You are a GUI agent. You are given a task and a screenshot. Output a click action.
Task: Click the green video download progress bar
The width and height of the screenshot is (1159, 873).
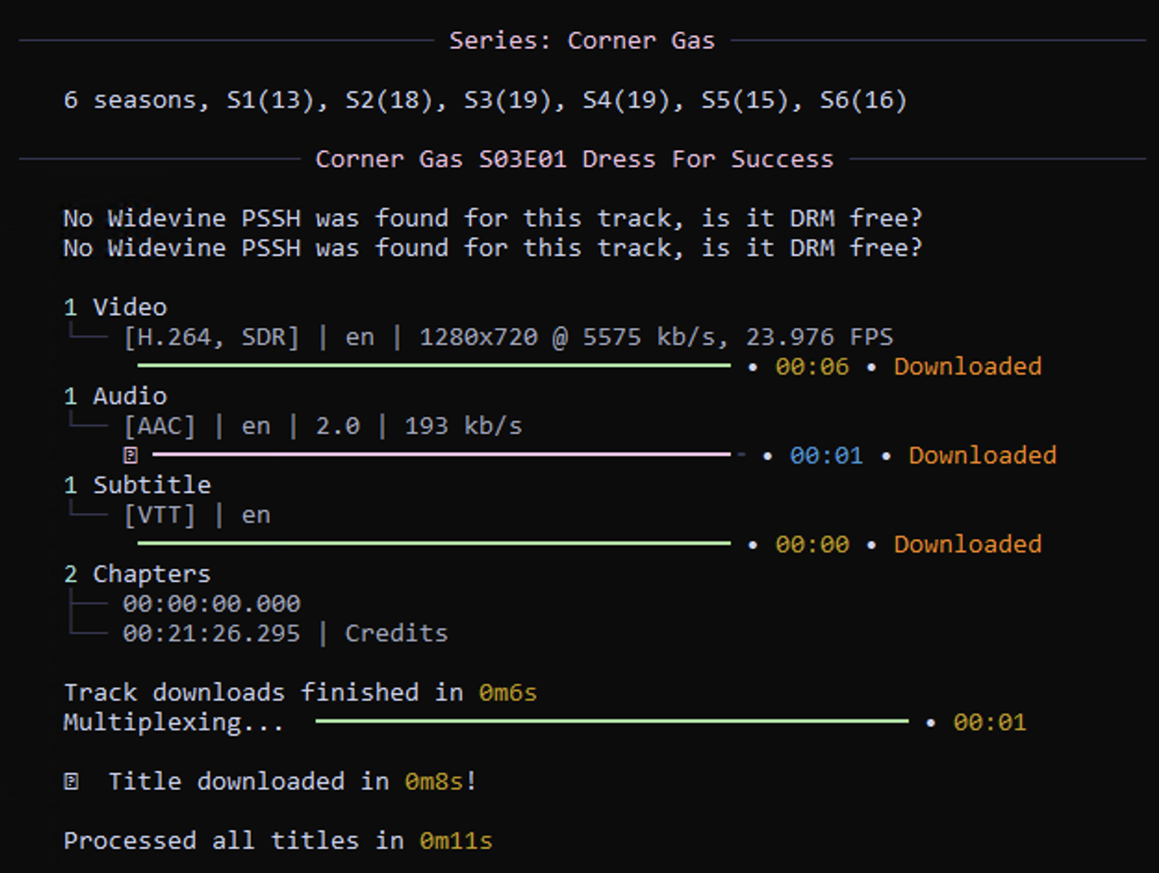[434, 366]
